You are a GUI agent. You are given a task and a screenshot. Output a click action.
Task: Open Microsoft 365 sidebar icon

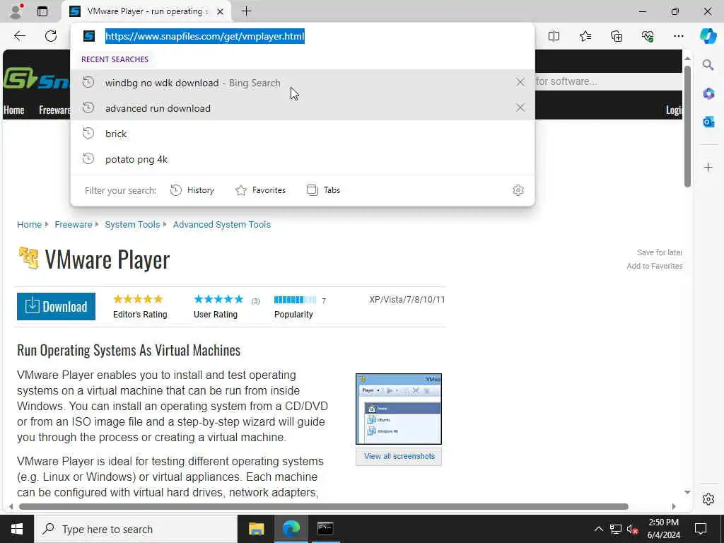pos(708,93)
